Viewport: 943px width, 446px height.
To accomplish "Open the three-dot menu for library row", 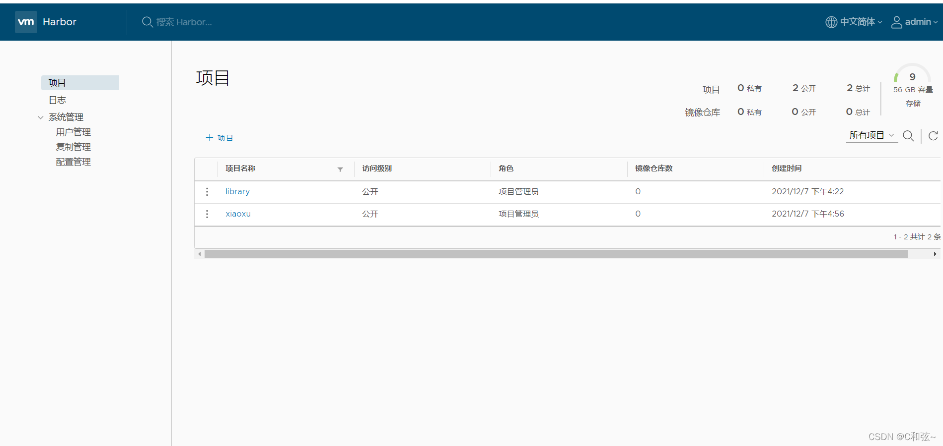I will tap(207, 192).
